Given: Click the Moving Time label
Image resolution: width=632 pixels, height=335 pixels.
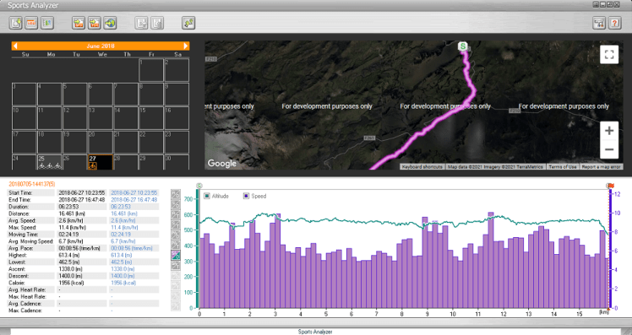Looking at the screenshot, I should 24,235.
